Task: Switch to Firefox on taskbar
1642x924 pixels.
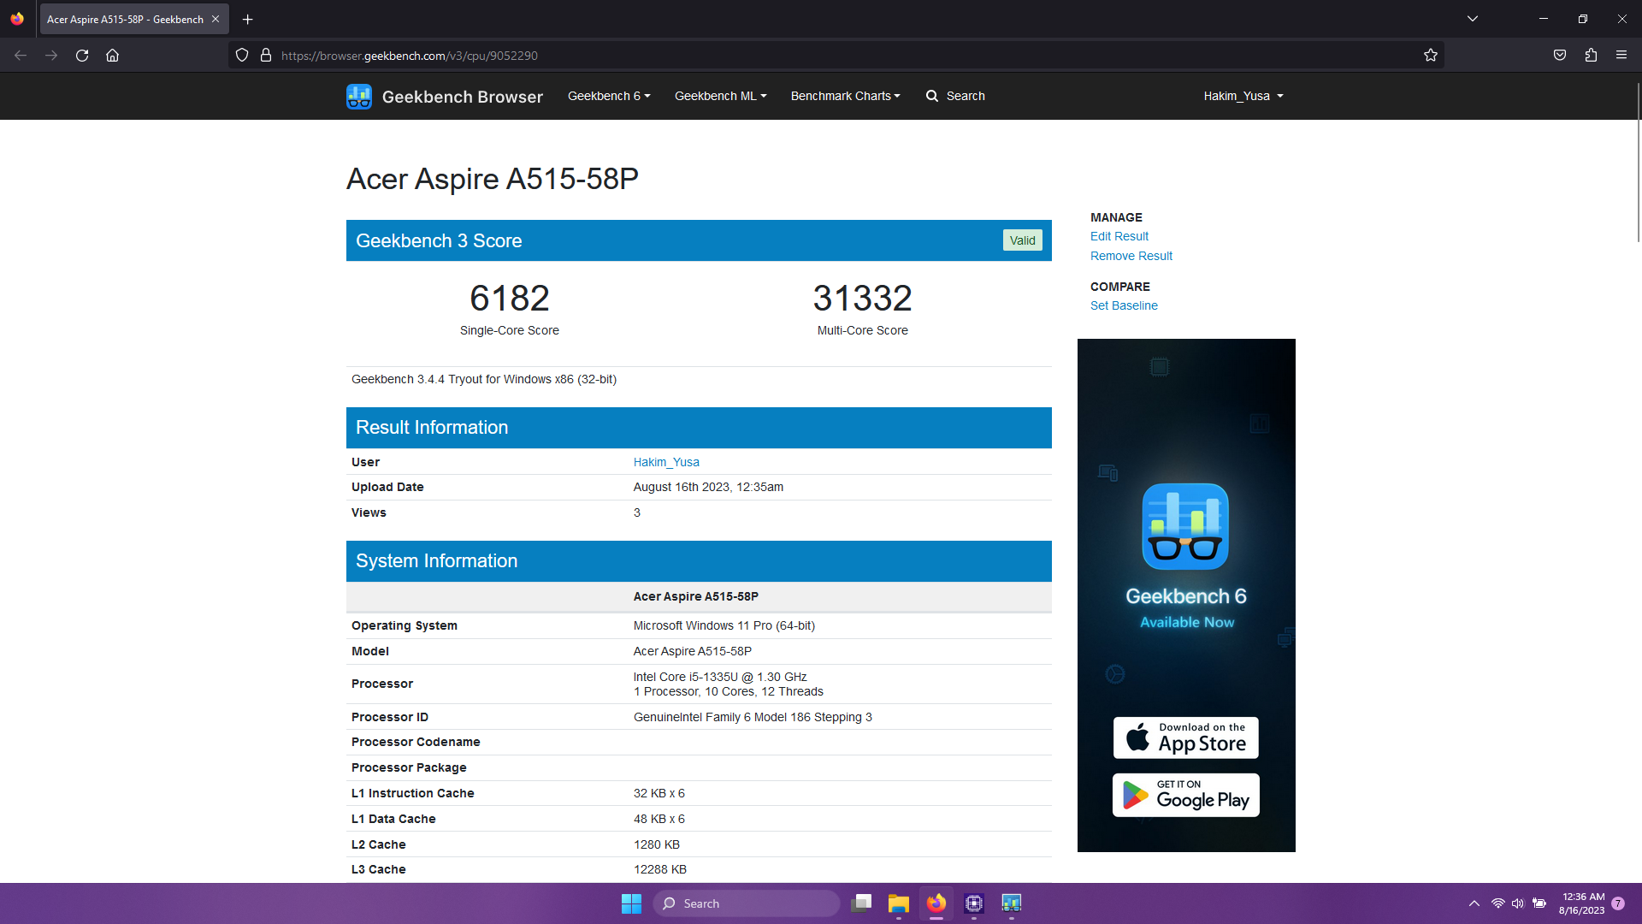Action: click(x=936, y=903)
